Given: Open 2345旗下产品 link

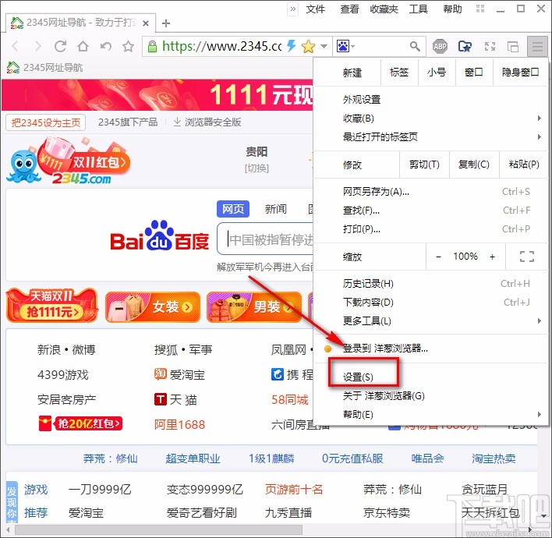Looking at the screenshot, I should [x=128, y=122].
